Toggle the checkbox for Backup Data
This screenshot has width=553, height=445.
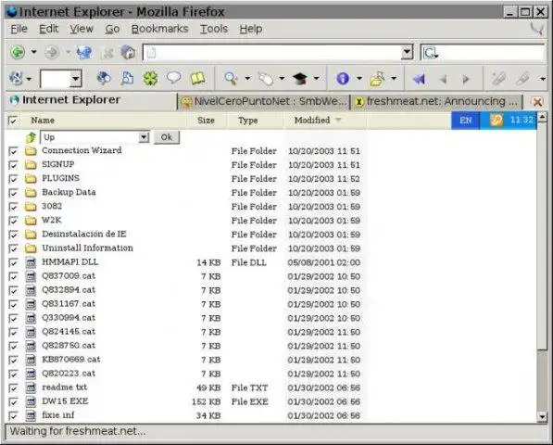(13, 193)
